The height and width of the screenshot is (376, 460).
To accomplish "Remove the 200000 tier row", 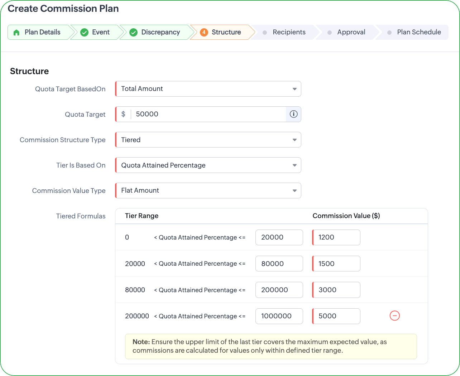I will tap(394, 316).
